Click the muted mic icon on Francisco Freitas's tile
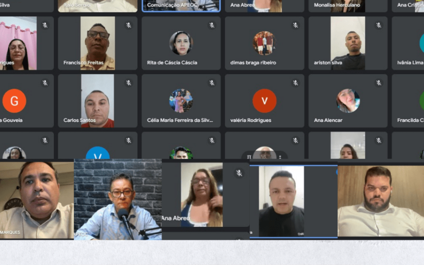The height and width of the screenshot is (265, 424). [128, 25]
